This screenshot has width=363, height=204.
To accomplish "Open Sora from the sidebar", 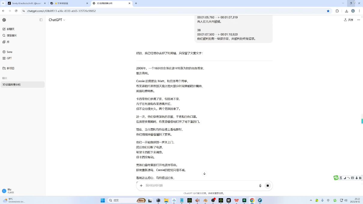I will [x=9, y=51].
